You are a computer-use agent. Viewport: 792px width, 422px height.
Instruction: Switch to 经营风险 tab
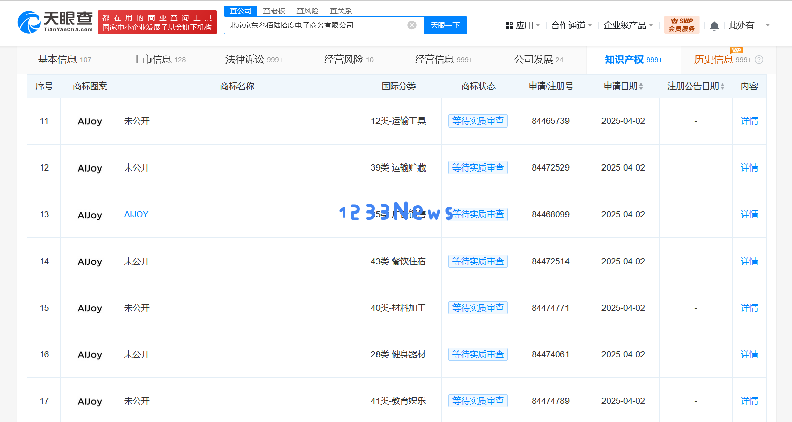click(349, 60)
